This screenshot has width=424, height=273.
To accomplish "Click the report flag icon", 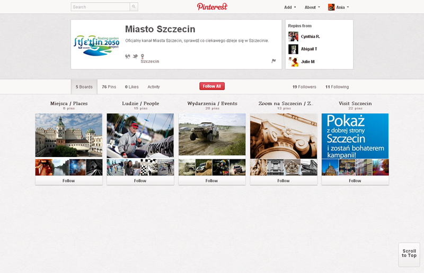I will tap(273, 61).
